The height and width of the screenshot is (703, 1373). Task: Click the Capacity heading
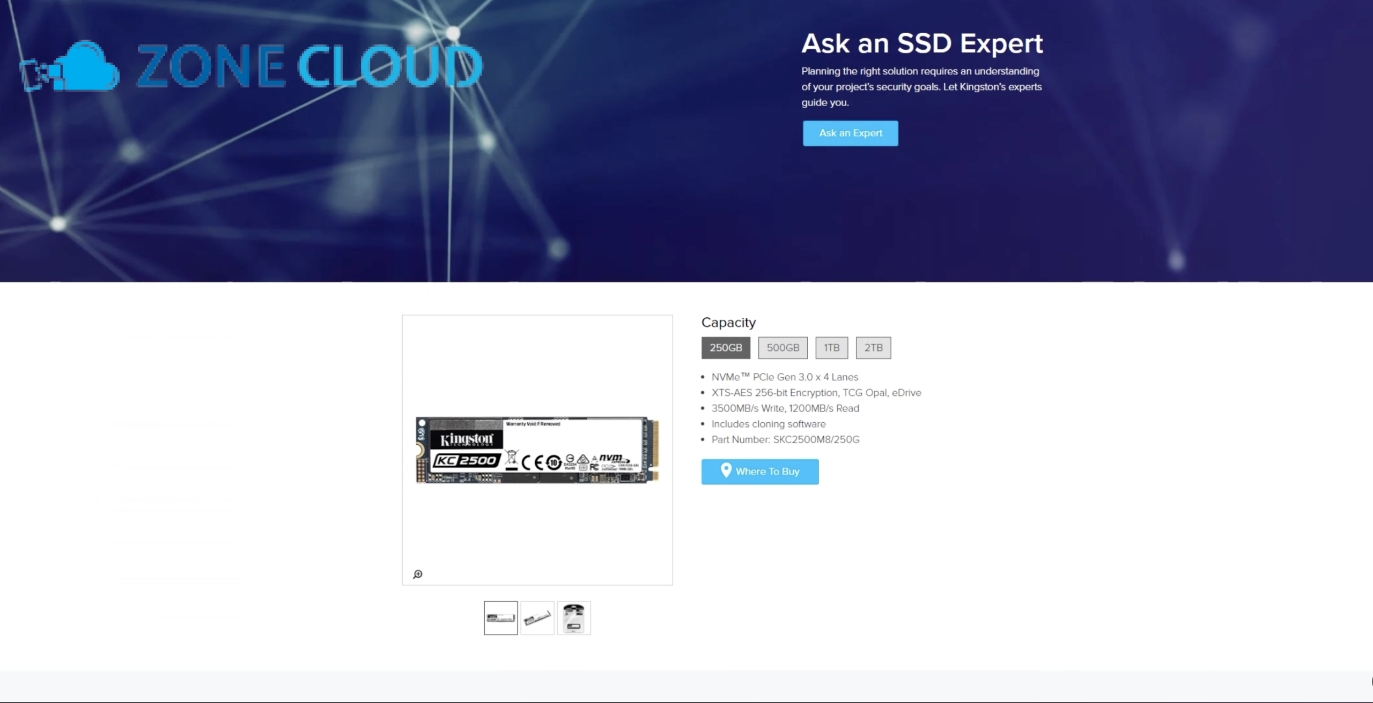click(x=728, y=323)
